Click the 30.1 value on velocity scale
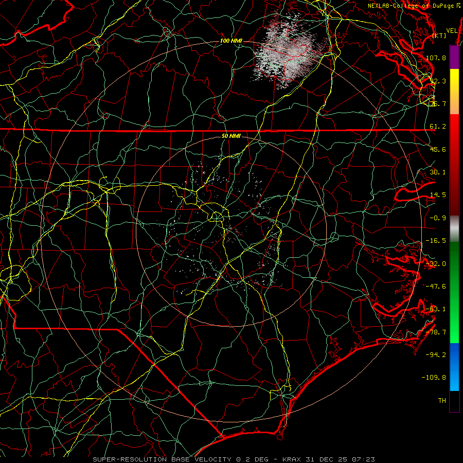 tap(438, 172)
